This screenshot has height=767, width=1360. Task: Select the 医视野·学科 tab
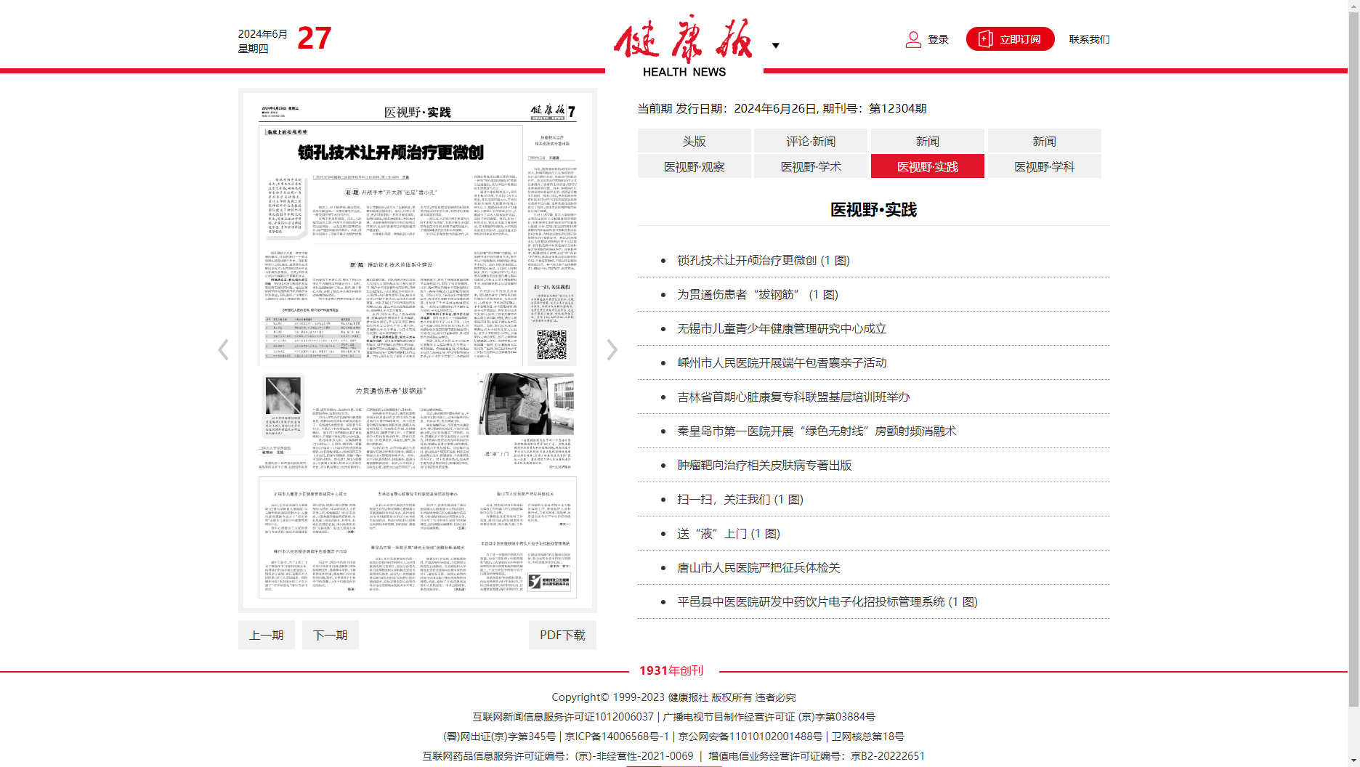tap(1044, 166)
